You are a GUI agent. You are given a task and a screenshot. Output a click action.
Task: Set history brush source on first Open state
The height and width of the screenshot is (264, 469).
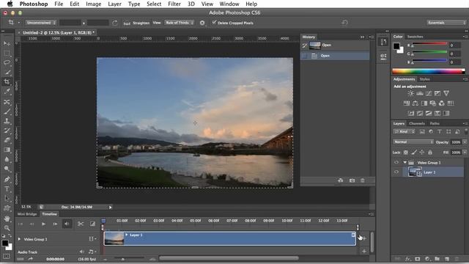(x=305, y=45)
